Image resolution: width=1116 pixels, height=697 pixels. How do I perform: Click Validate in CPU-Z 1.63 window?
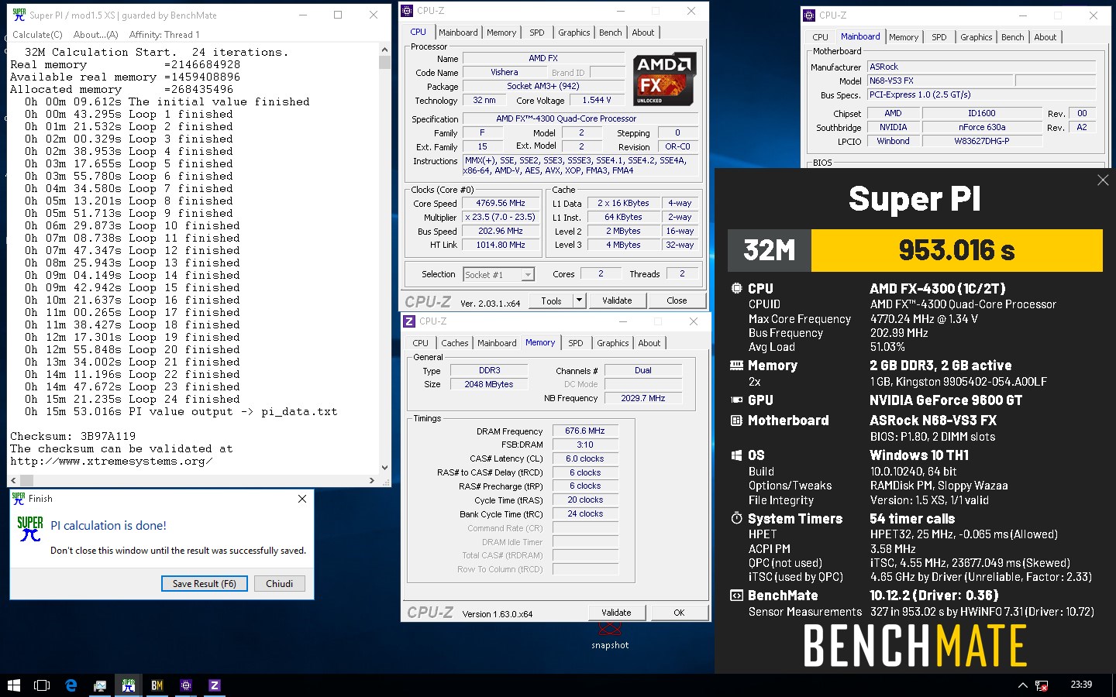[616, 613]
